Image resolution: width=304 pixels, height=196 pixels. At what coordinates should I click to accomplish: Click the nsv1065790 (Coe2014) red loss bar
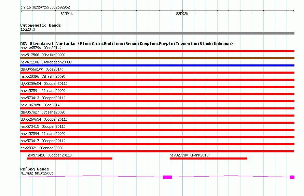157,51
